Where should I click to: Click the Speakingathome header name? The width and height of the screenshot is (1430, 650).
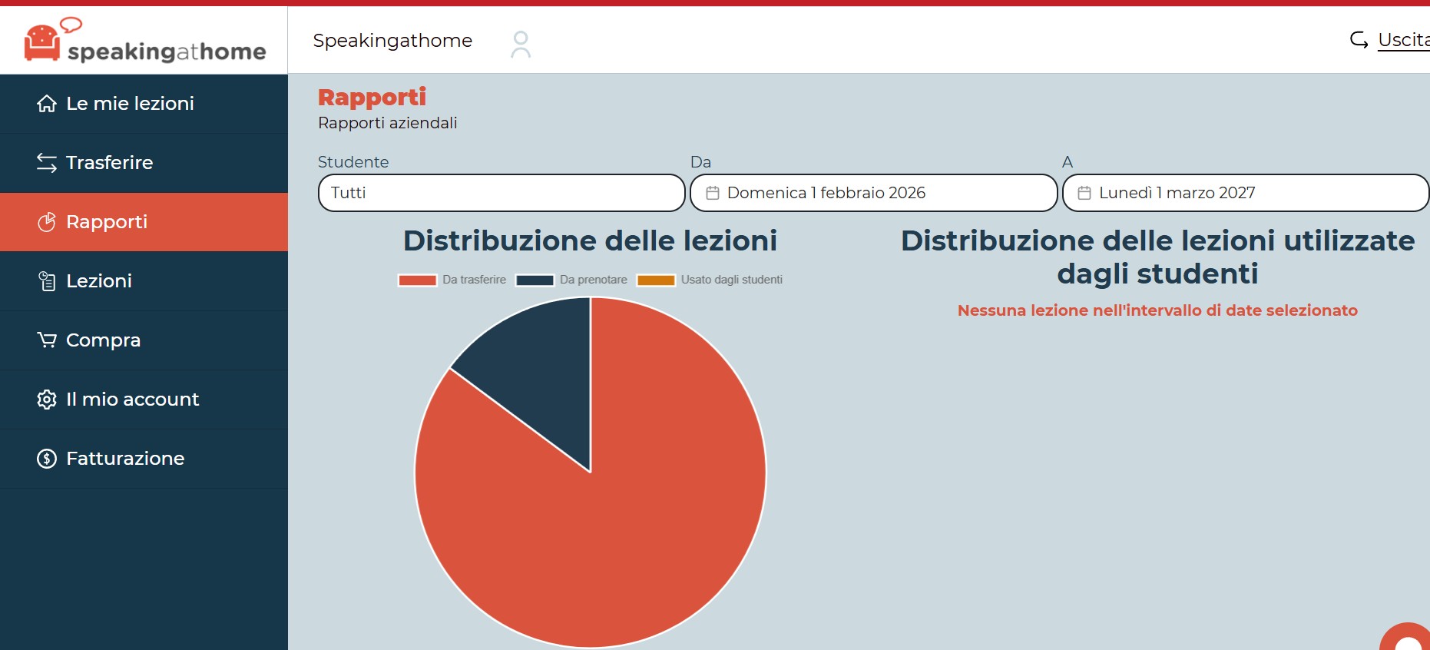(x=392, y=41)
